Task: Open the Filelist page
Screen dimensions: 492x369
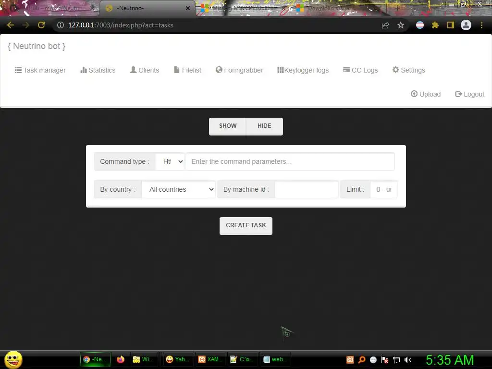Action: click(187, 70)
